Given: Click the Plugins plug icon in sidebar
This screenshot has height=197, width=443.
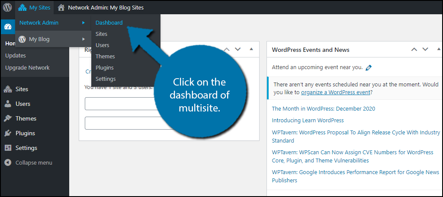Looking at the screenshot, I should [8, 133].
